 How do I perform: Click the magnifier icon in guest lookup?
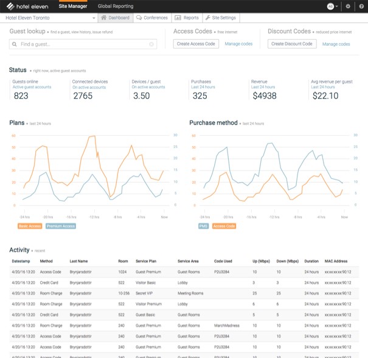15,44
